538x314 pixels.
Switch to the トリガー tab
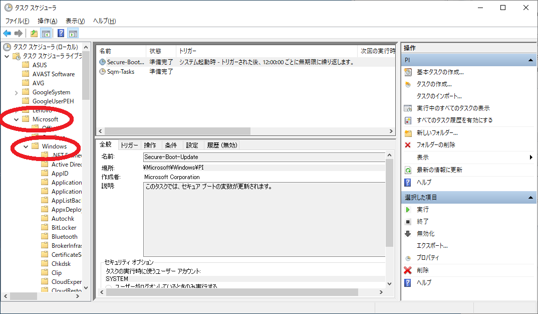pos(129,145)
